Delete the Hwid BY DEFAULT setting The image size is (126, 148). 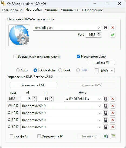coord(113,99)
